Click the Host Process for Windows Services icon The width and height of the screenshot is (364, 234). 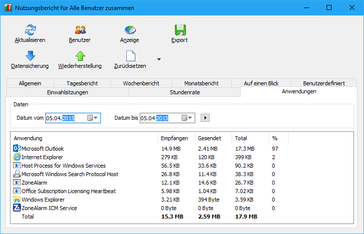[17, 165]
